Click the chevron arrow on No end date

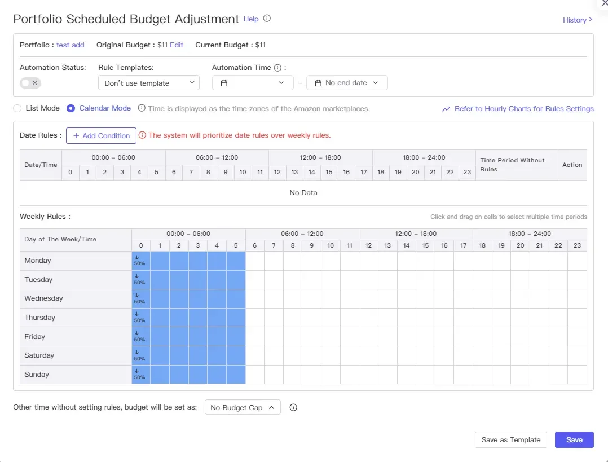(x=376, y=83)
